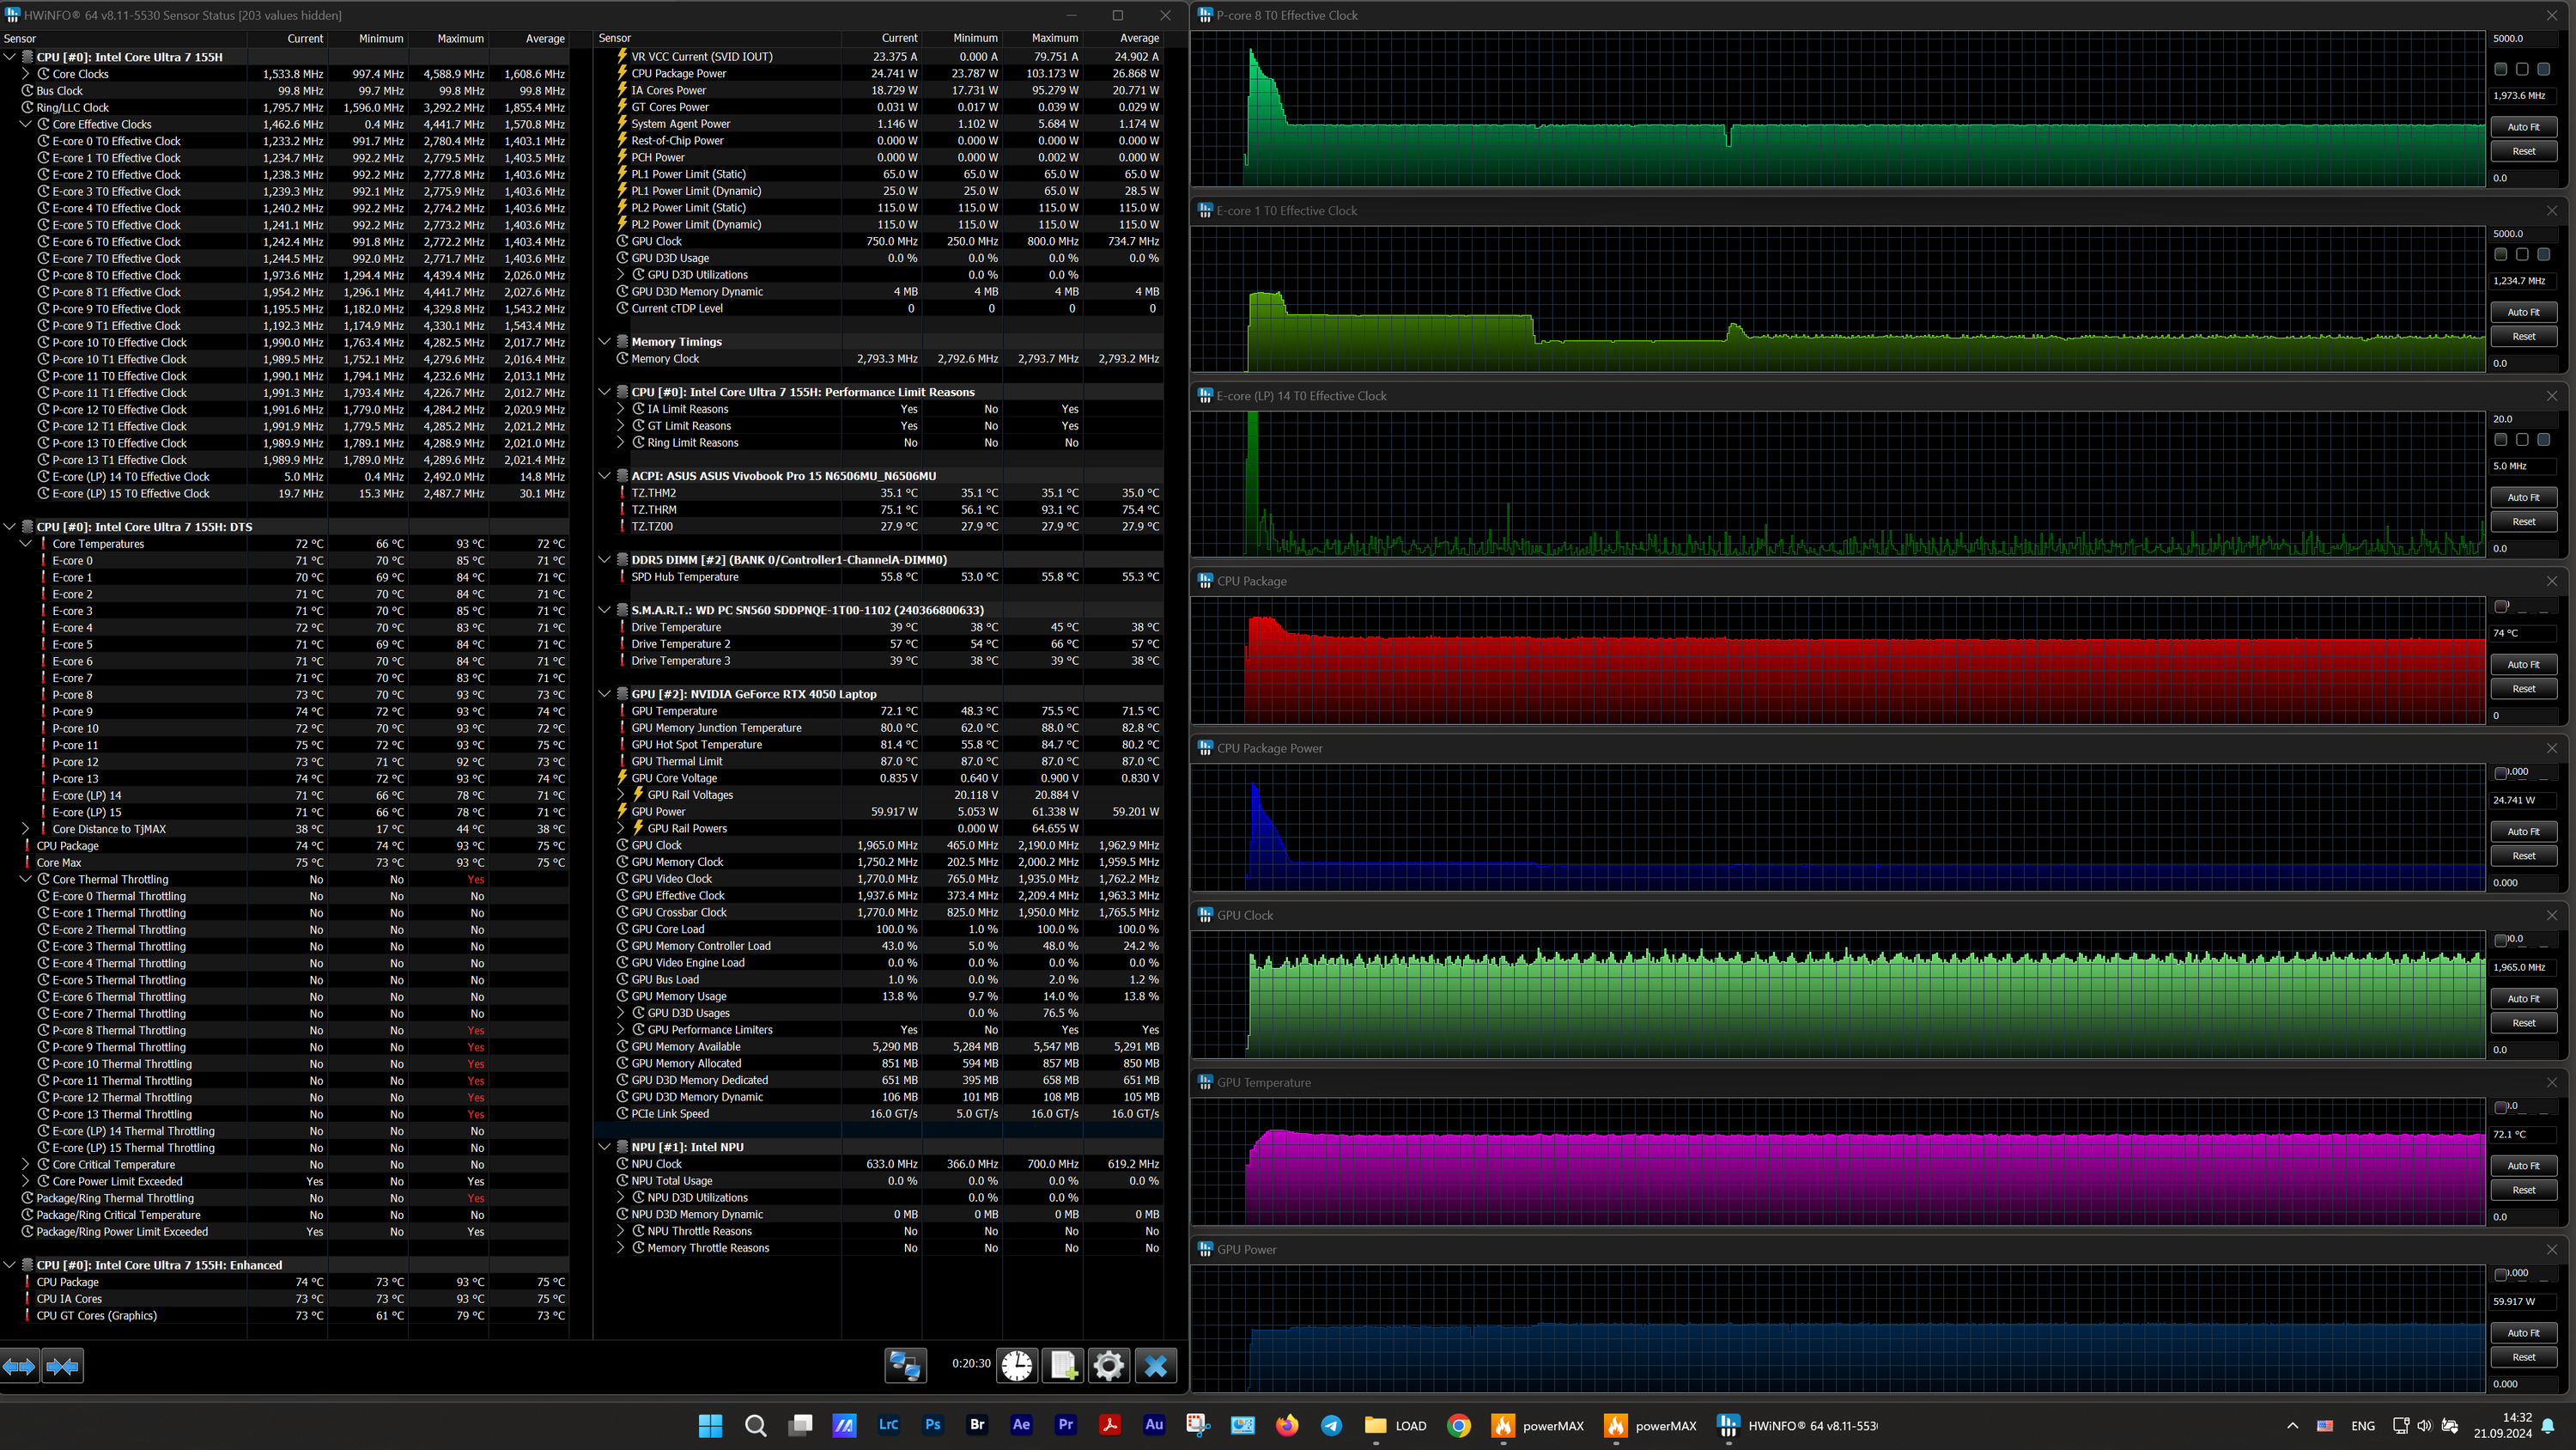Click the blue X close sensors icon
Image resolution: width=2576 pixels, height=1450 pixels.
1156,1366
